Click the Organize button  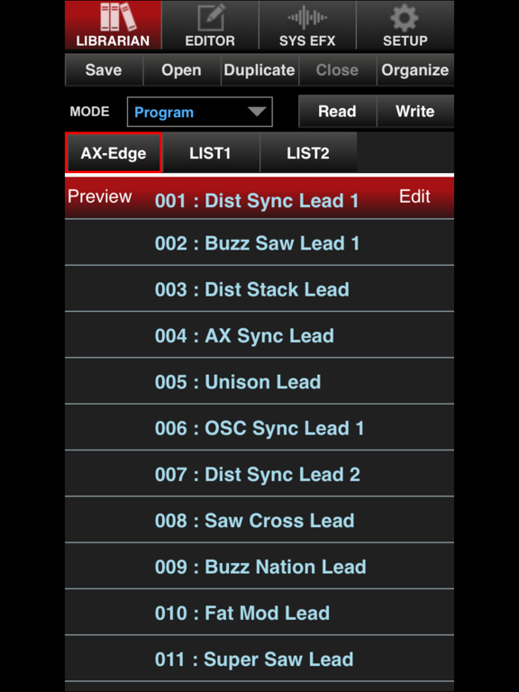pos(415,69)
